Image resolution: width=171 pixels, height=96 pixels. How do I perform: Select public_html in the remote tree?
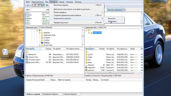97,33
